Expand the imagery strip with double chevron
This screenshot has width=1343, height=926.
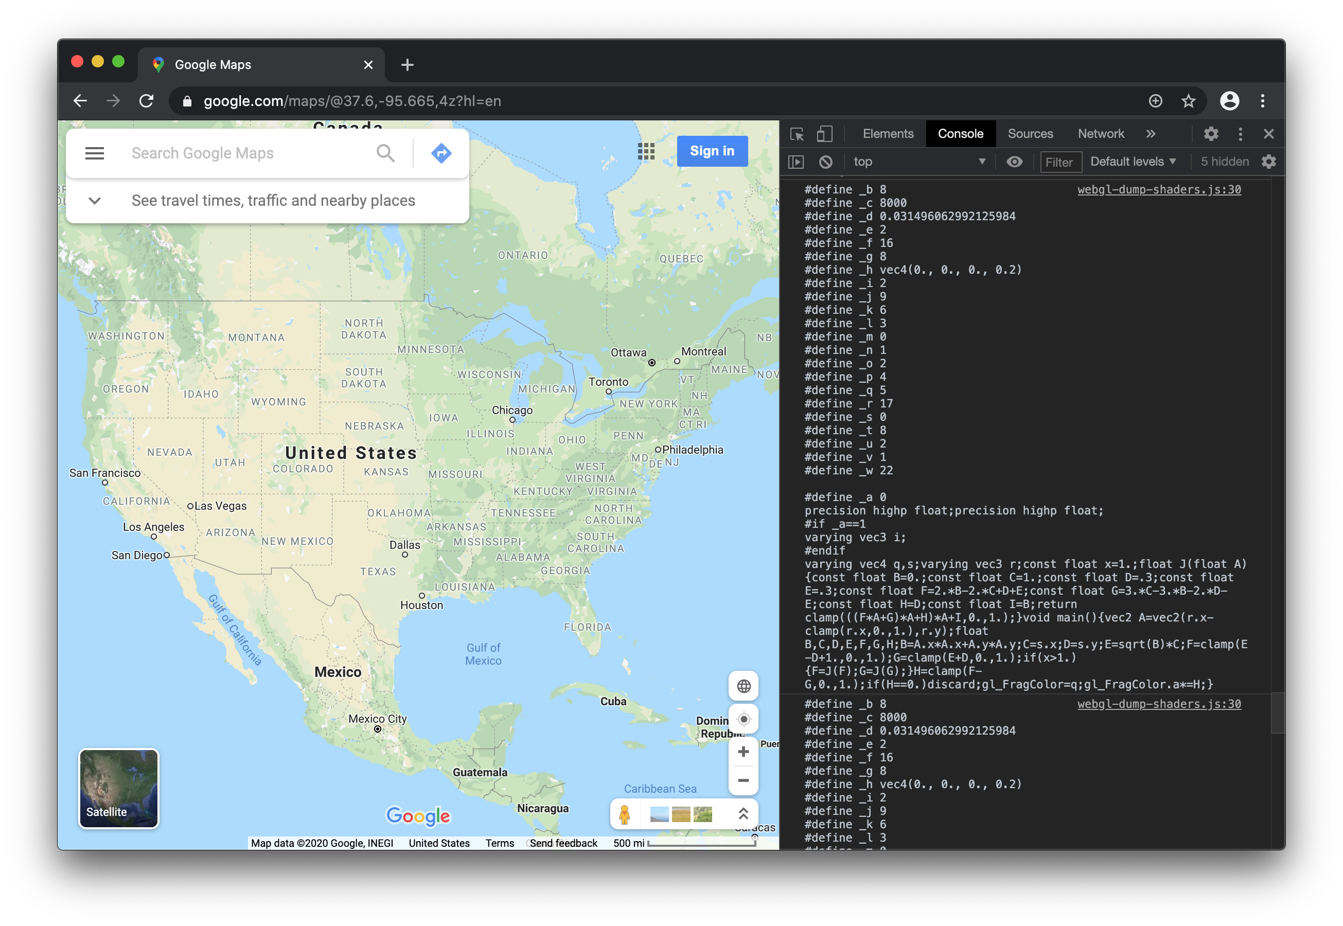(743, 814)
